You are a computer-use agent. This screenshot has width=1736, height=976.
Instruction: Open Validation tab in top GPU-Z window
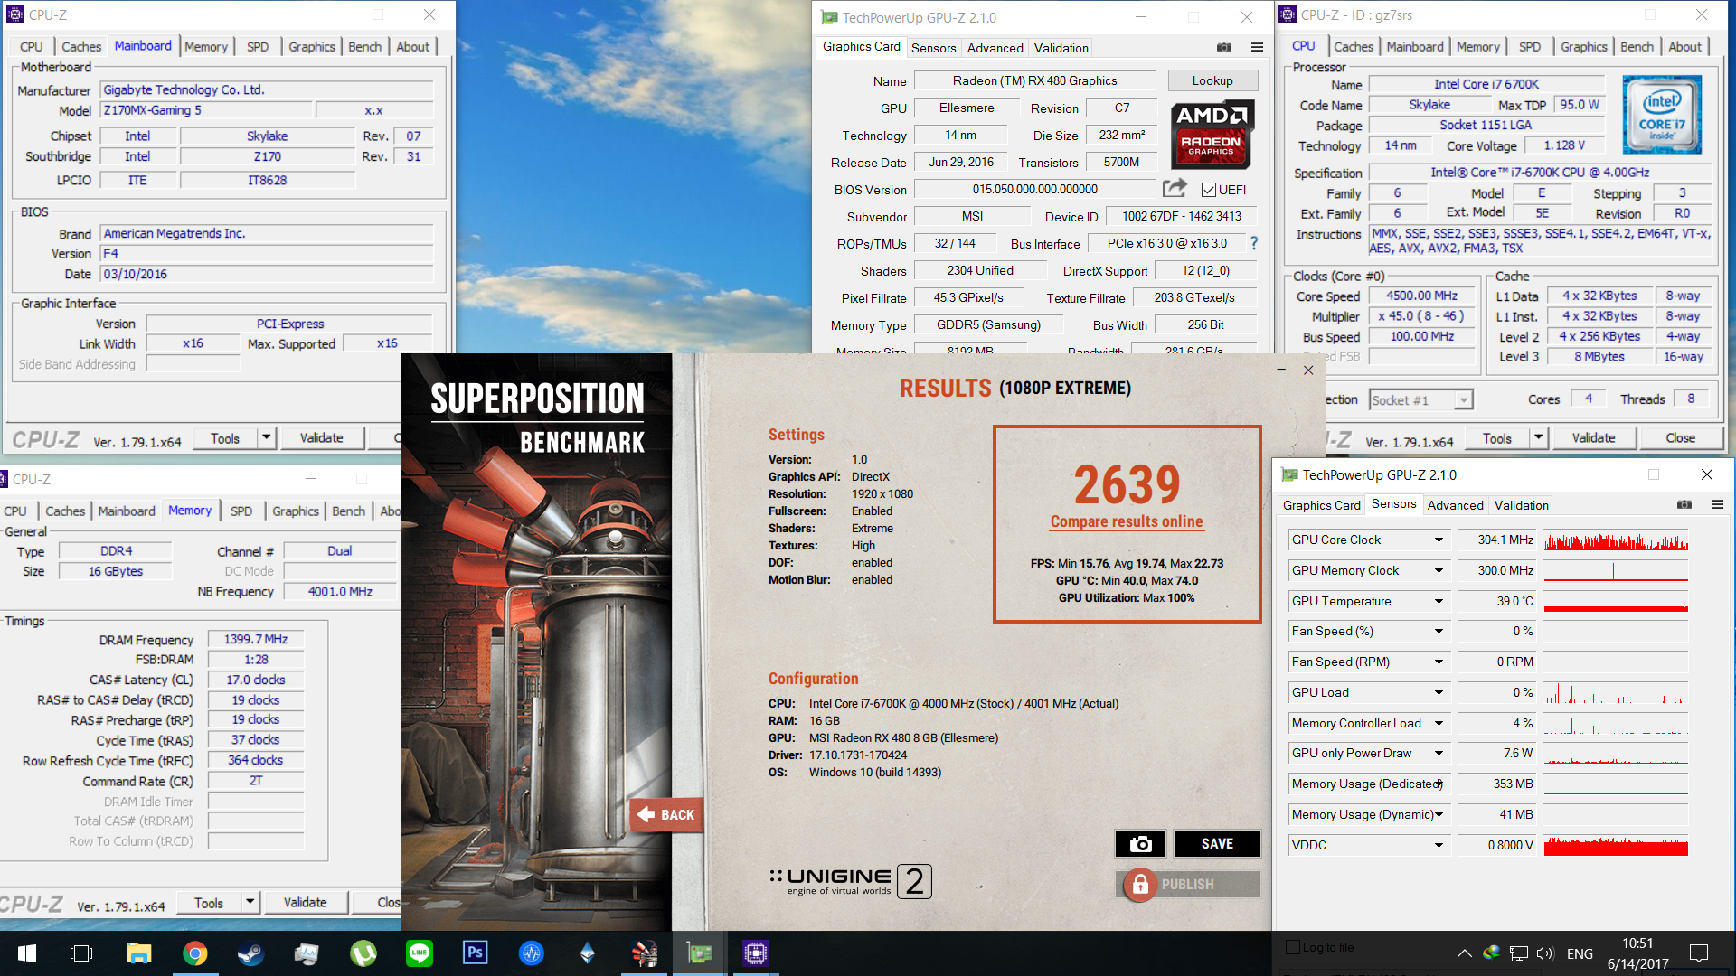coord(1061,48)
